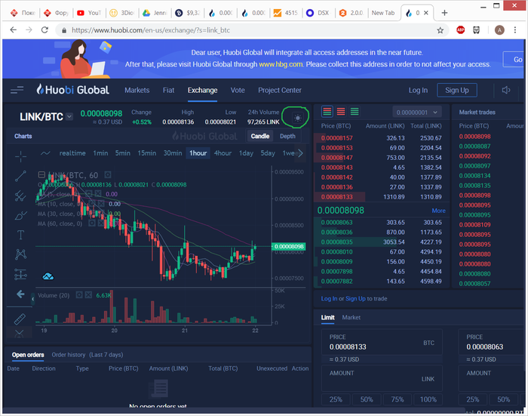
Task: Open LINK/BTC, 60 chart settings gear
Action: tap(108, 175)
